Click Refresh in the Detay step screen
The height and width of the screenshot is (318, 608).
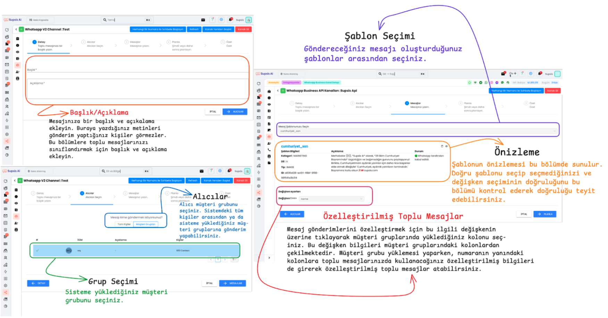coord(194,30)
